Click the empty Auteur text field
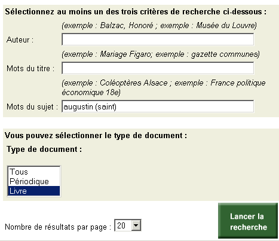 pyautogui.click(x=158, y=39)
